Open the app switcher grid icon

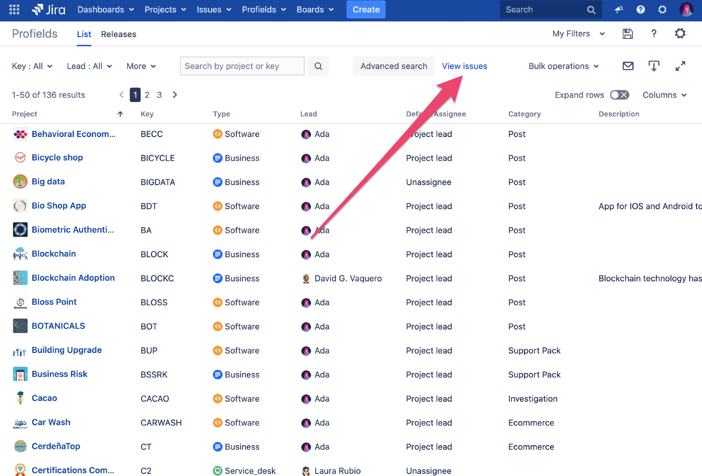(x=14, y=9)
